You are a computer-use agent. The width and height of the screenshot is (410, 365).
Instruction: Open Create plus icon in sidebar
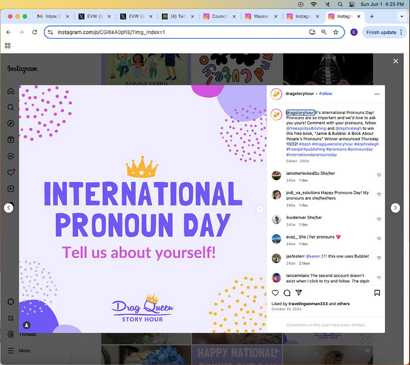11,189
